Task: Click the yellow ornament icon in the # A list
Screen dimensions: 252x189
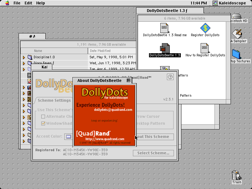Action: pos(29,99)
